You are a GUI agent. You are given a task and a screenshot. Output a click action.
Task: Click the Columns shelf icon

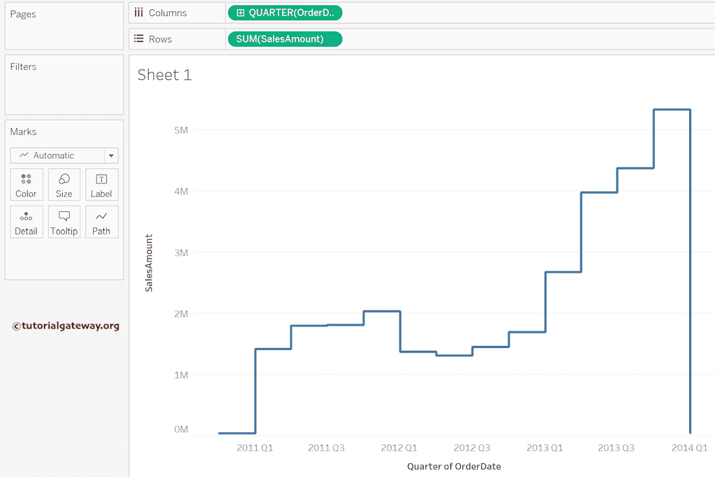coord(138,13)
